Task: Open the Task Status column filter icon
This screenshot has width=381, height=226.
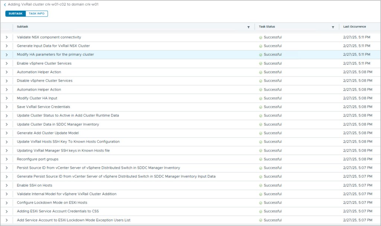Action: (x=333, y=27)
